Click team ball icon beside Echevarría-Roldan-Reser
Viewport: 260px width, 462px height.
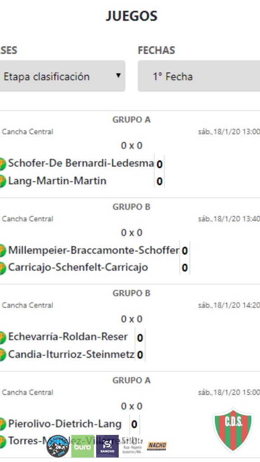[x=2, y=337]
